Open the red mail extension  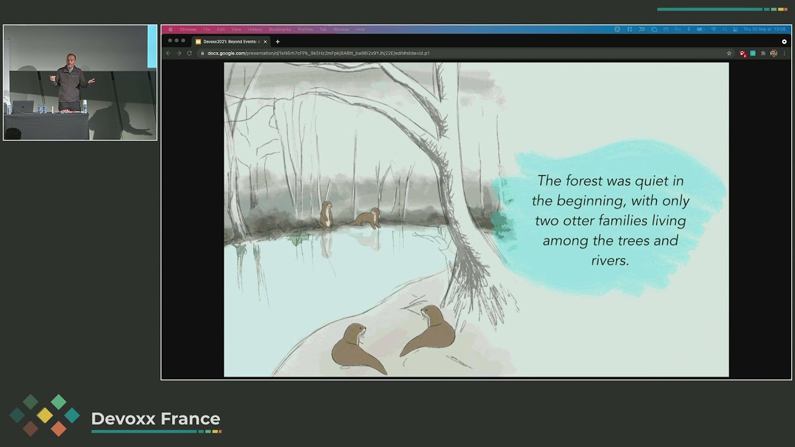coord(743,53)
